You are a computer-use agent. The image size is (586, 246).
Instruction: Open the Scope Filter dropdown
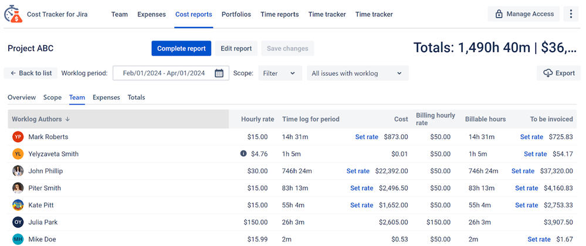pyautogui.click(x=280, y=73)
